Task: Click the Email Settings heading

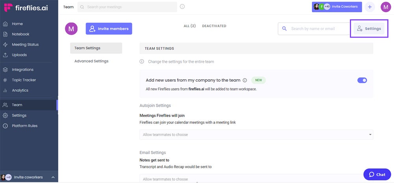Action: click(153, 152)
